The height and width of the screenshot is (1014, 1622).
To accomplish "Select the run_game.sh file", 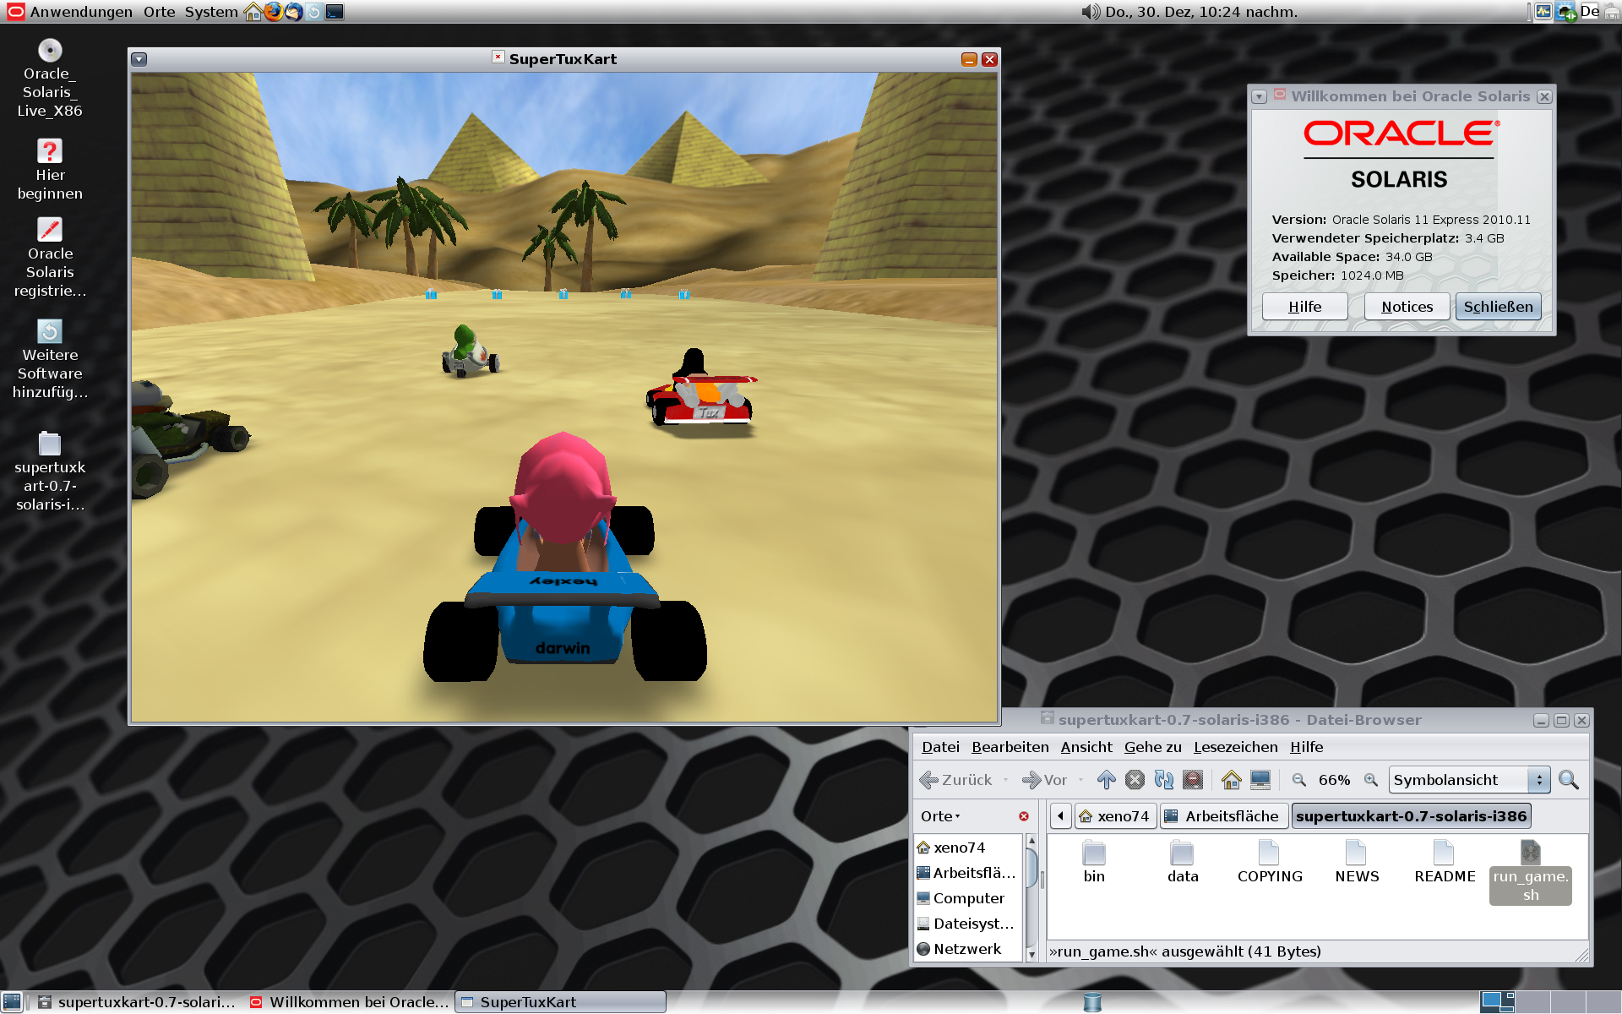I will coord(1530,872).
